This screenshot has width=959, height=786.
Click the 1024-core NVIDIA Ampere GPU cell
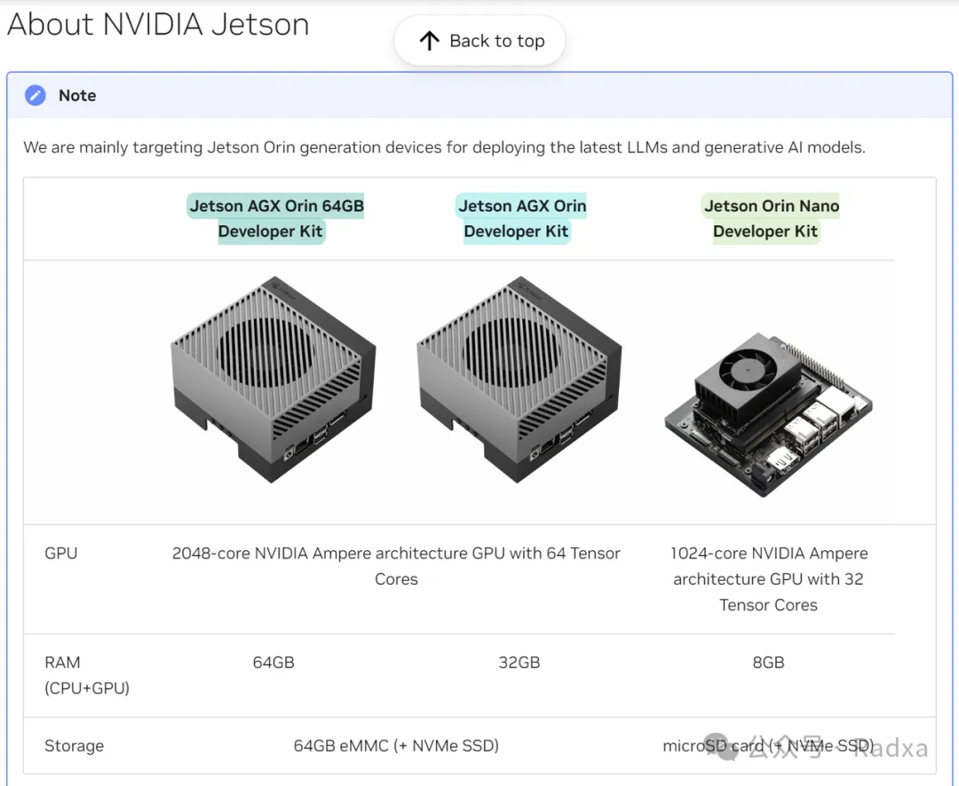(x=769, y=578)
